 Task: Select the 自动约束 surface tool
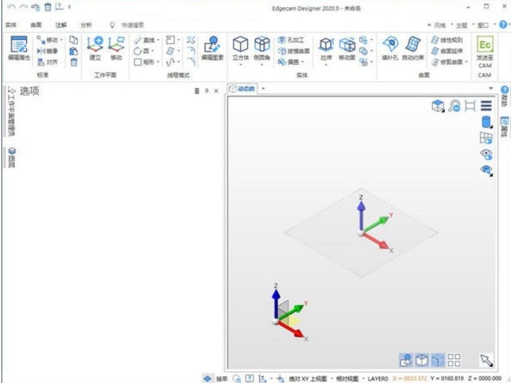(413, 48)
